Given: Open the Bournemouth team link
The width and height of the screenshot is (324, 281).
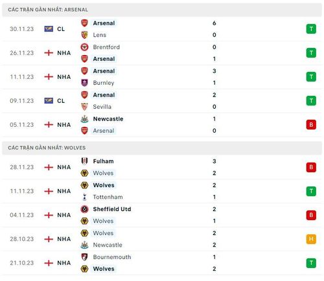Looking at the screenshot, I should [112, 257].
